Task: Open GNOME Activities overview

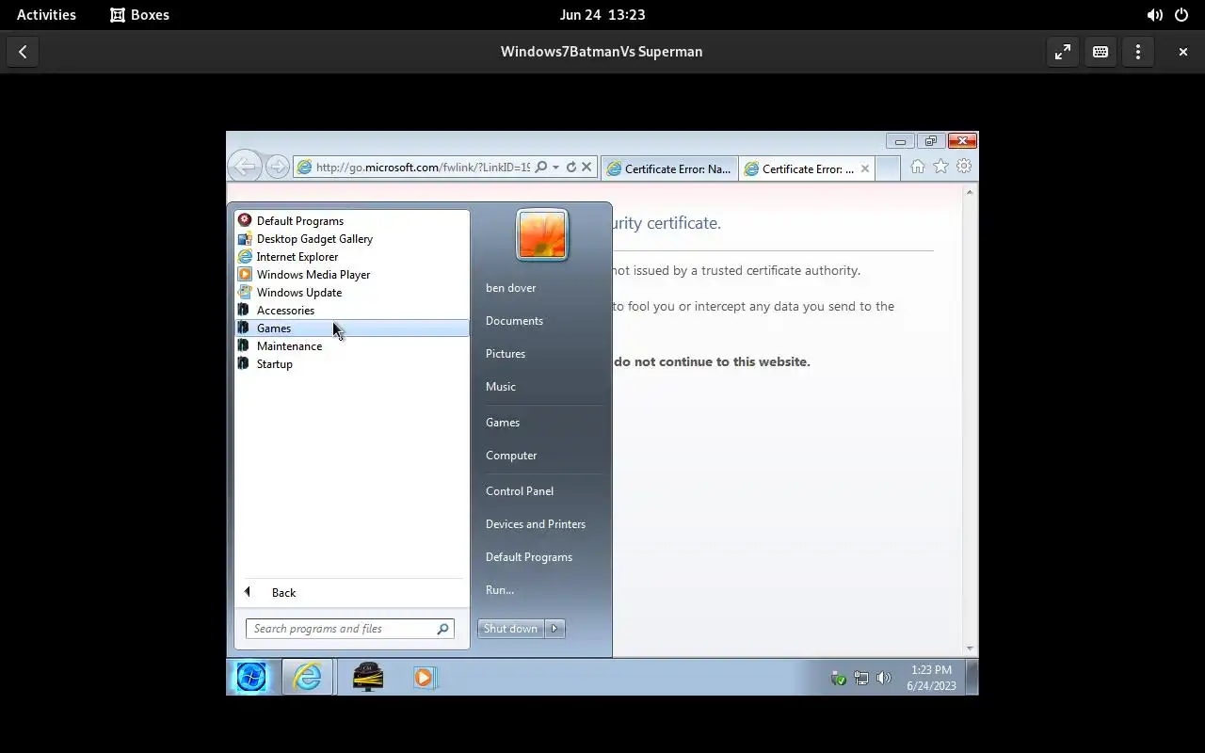Action: [46, 15]
